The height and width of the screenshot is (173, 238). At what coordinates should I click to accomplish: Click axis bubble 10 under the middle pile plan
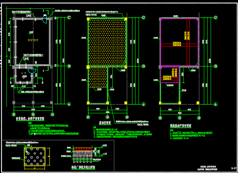pos(127,117)
